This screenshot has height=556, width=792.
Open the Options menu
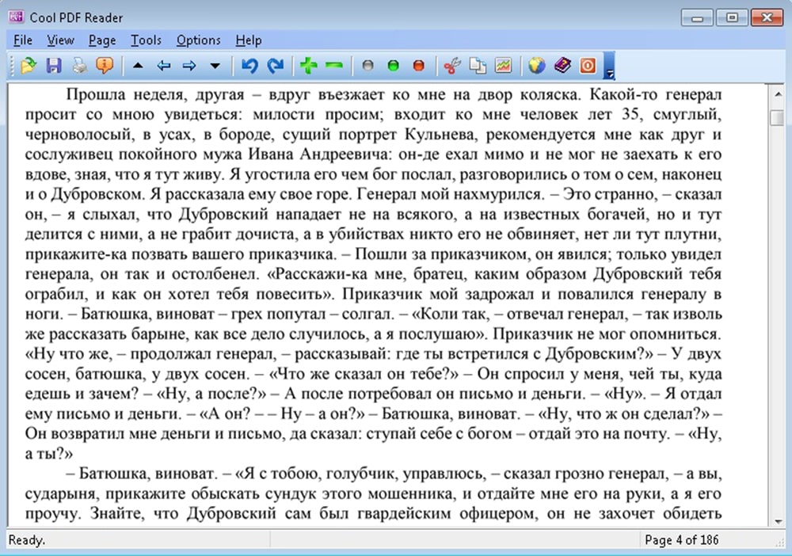point(198,40)
